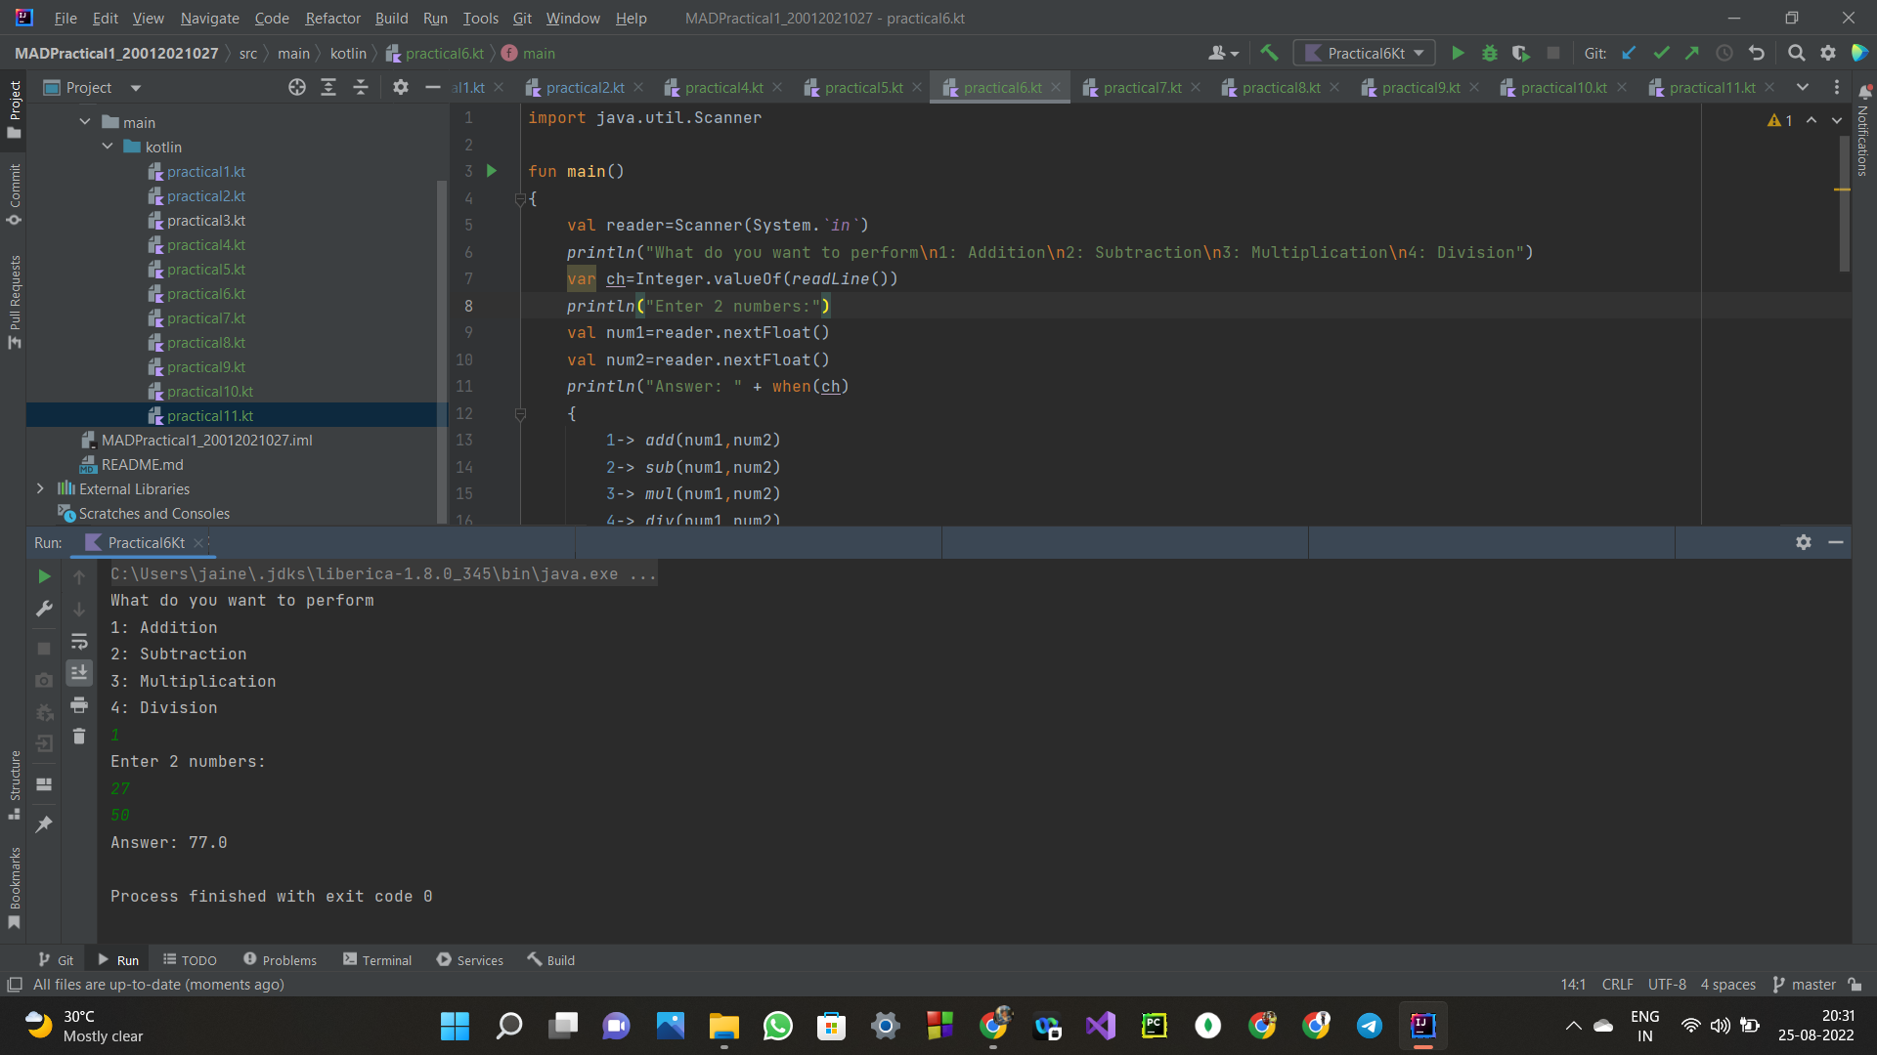Toggle scroll to end in console
This screenshot has width=1877, height=1055.
point(79,672)
